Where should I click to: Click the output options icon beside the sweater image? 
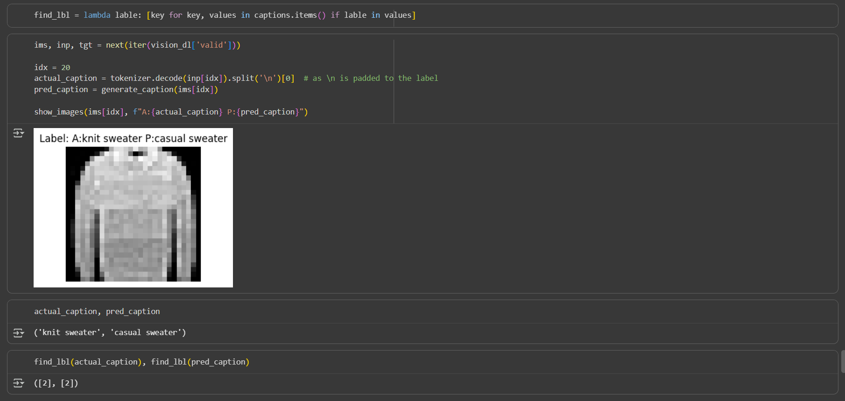pos(19,133)
